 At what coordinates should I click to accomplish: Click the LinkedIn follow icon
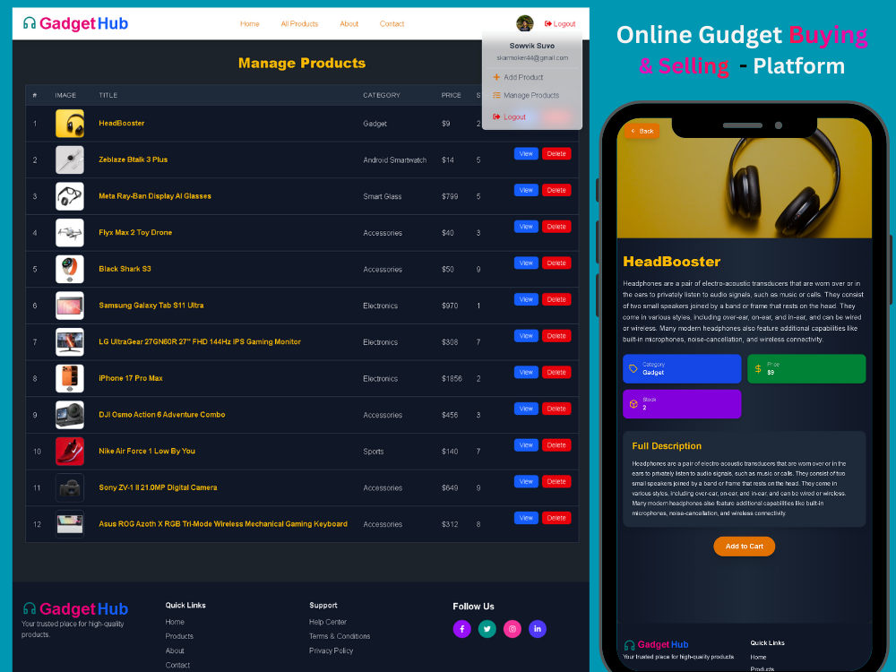point(537,629)
